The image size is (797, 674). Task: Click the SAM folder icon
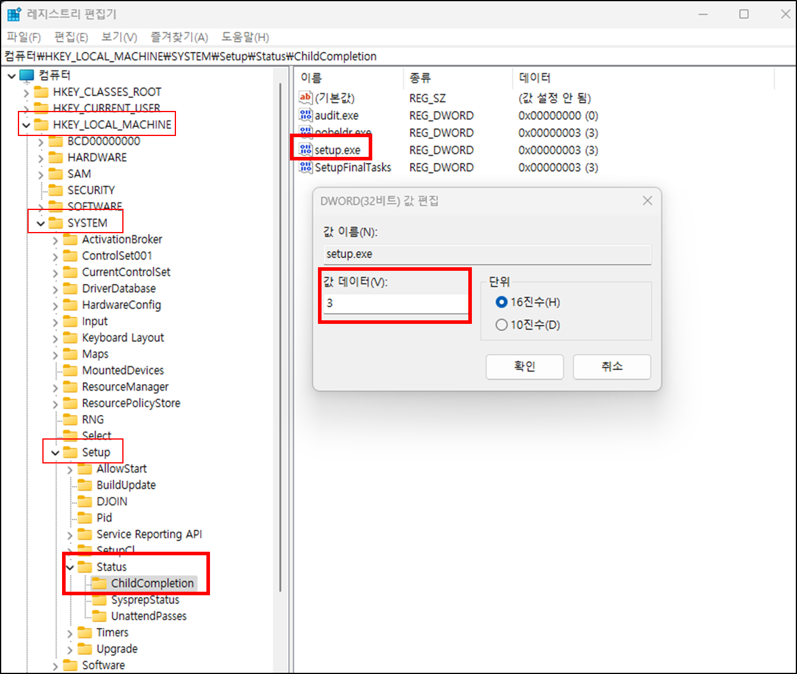55,174
